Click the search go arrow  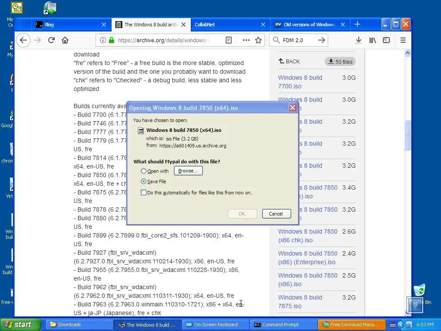321,40
